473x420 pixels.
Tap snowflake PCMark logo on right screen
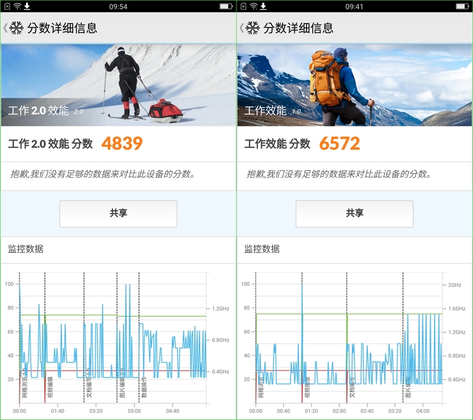click(x=253, y=28)
